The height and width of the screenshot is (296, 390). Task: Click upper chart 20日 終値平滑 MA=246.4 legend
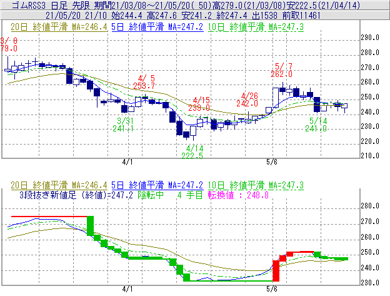pos(59,27)
